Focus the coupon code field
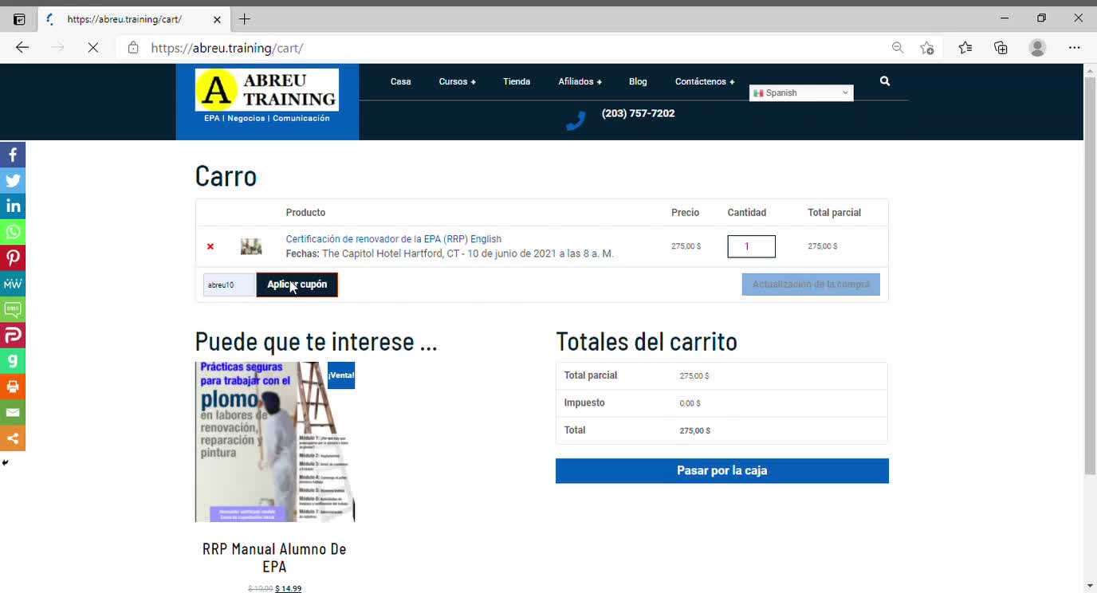 pos(229,285)
